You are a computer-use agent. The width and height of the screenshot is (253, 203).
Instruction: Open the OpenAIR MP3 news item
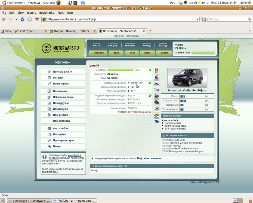(x=177, y=140)
